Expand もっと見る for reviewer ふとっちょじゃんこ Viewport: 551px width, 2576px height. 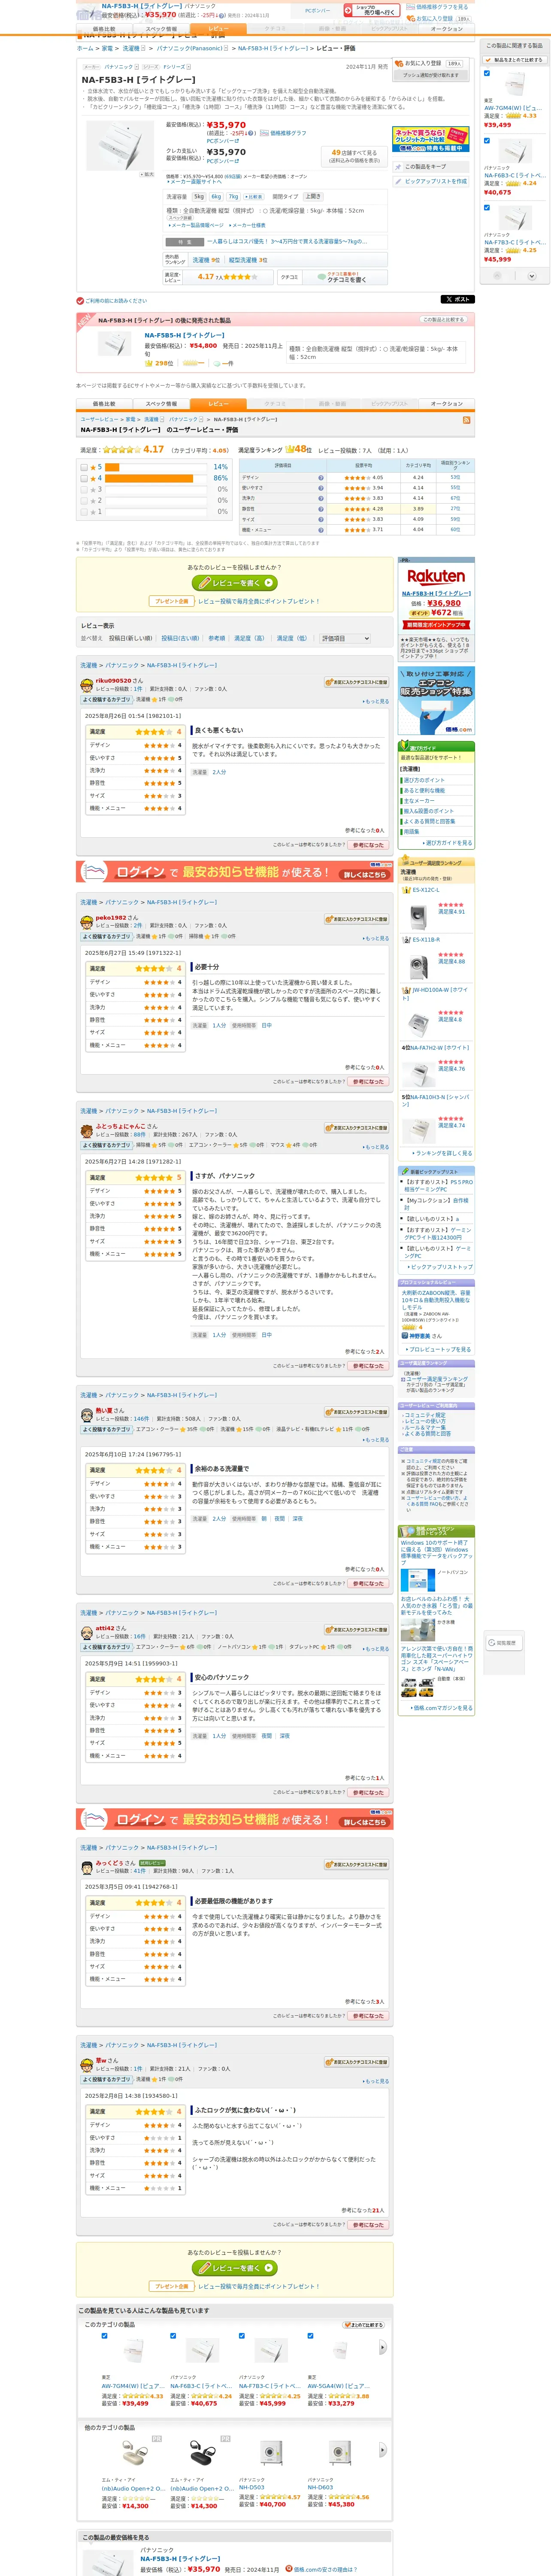pyautogui.click(x=376, y=1147)
